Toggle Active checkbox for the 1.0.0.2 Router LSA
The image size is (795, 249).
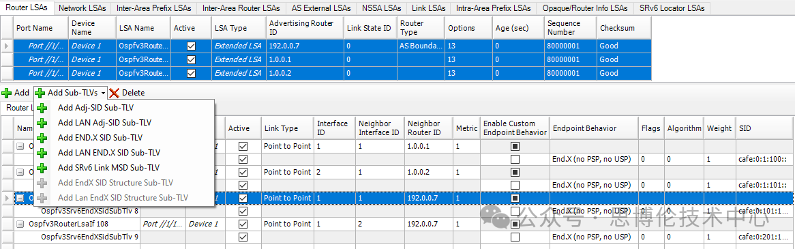191,73
